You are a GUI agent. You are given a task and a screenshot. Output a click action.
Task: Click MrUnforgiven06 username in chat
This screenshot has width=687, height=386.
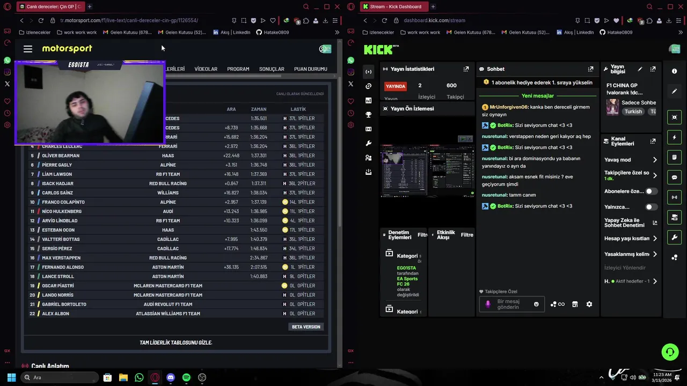509,107
